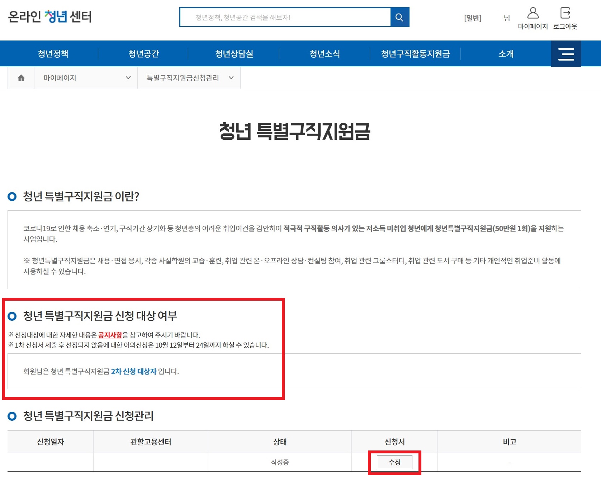Click the 관할고용센터 column header
601x501 pixels.
[151, 442]
